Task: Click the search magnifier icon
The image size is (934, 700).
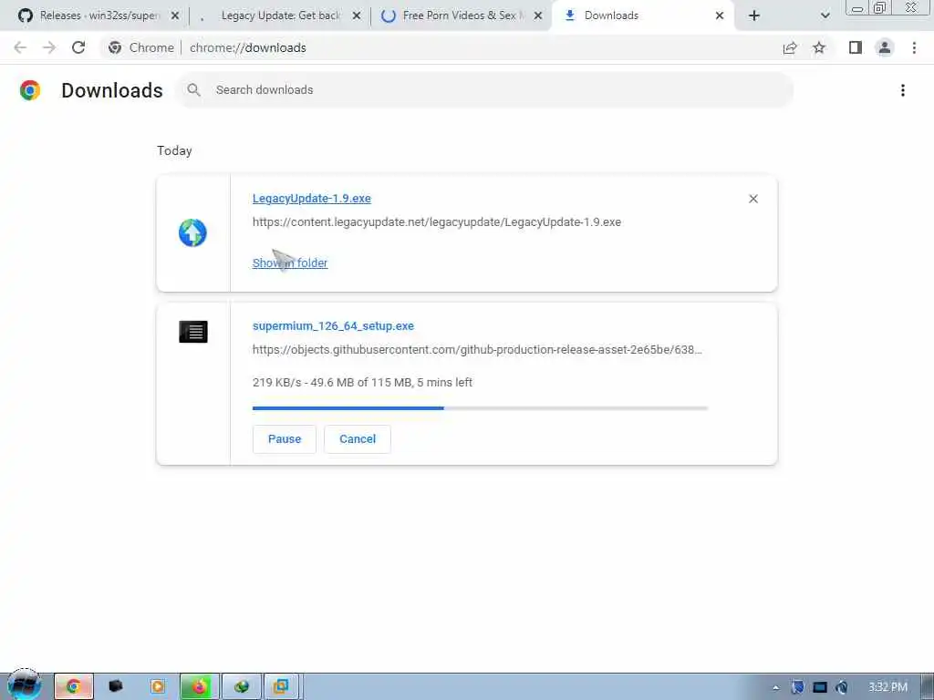Action: pos(193,90)
